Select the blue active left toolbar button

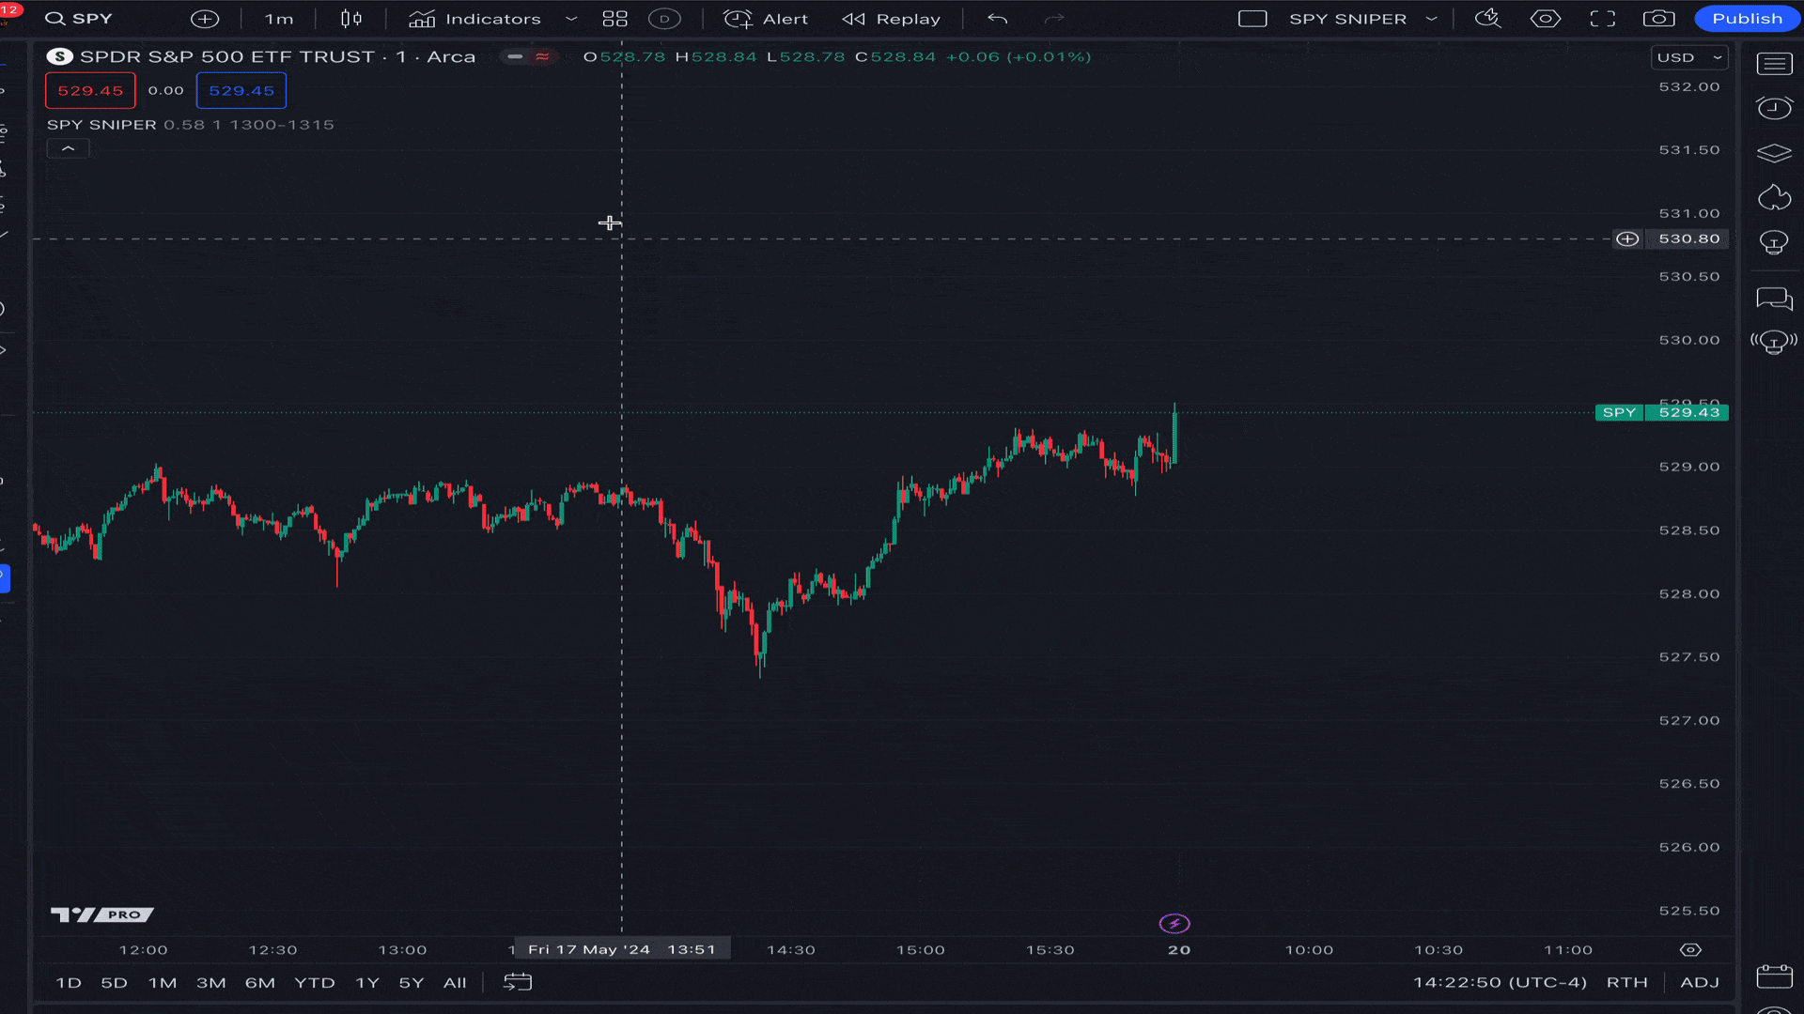(x=5, y=578)
